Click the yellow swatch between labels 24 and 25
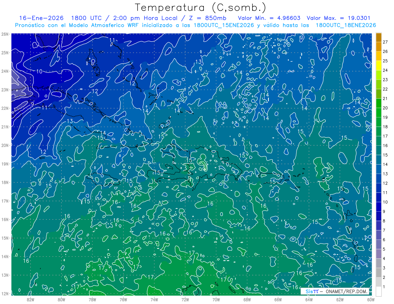This screenshot has height=304, width=394. click(x=379, y=66)
